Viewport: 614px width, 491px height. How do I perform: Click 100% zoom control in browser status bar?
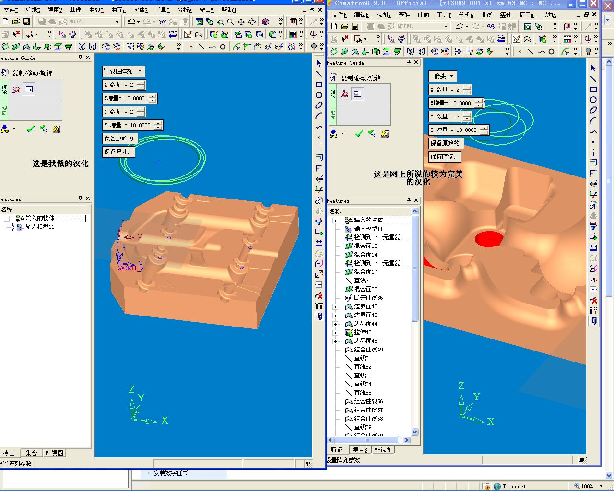(589, 486)
